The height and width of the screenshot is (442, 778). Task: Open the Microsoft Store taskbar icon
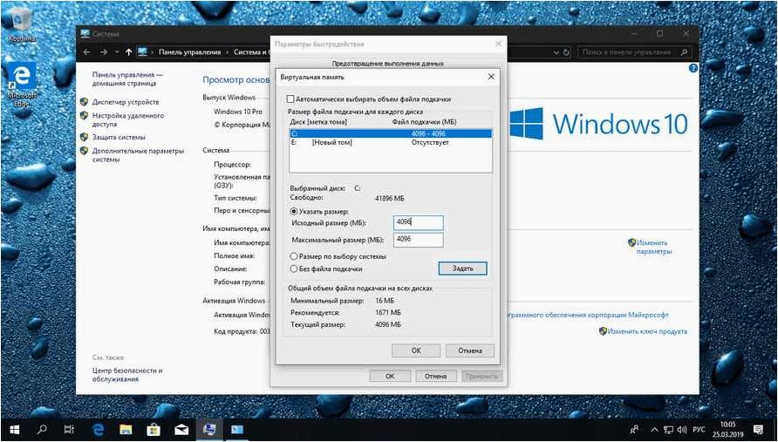click(x=154, y=429)
